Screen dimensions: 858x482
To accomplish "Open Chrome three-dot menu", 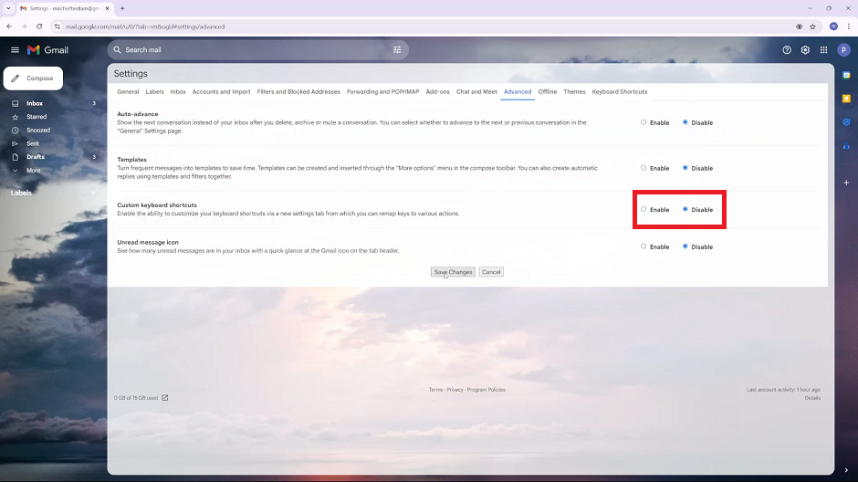I will (x=849, y=26).
